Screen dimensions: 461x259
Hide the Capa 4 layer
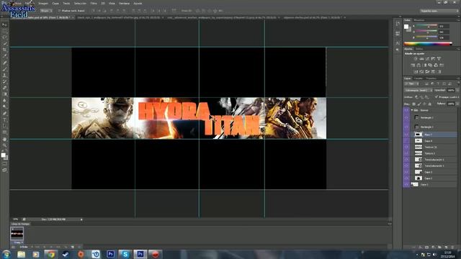point(406,141)
